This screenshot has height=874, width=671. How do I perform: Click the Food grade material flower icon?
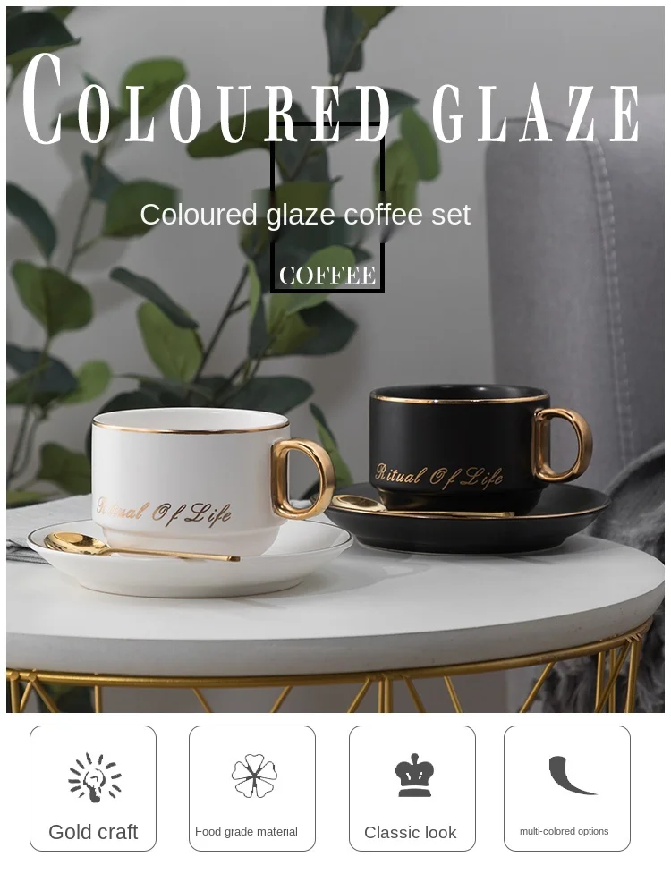tap(254, 776)
